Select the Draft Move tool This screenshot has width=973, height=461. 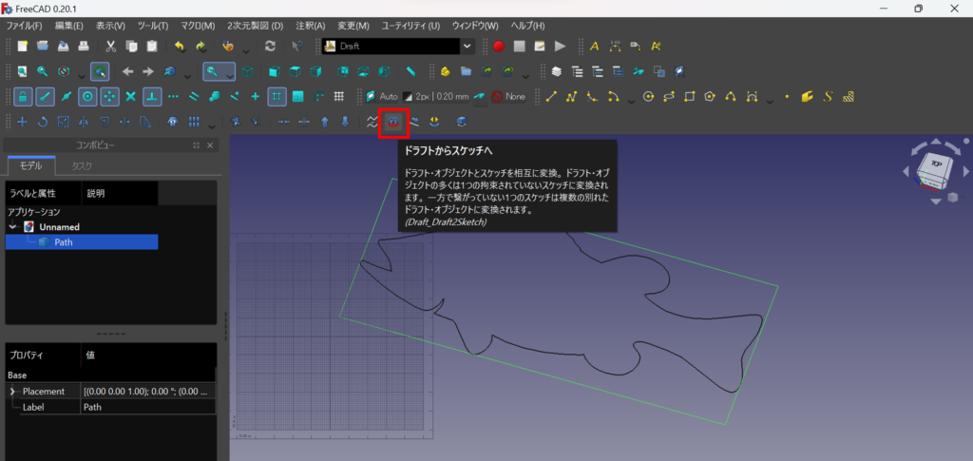(x=23, y=123)
